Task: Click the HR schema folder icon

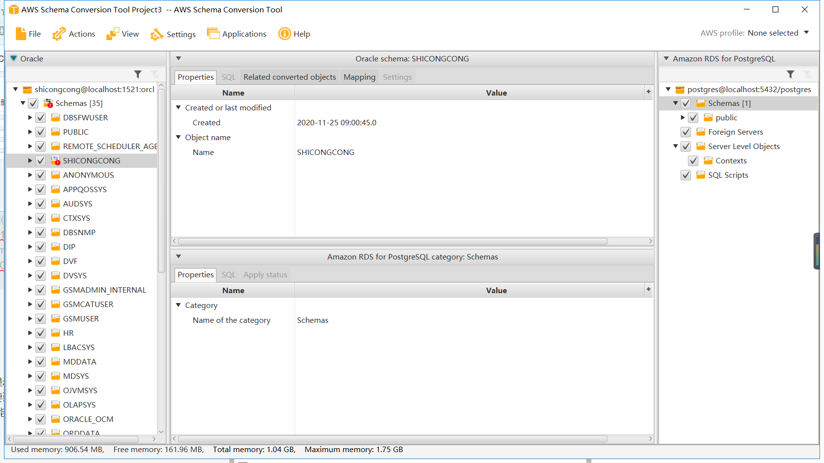Action: point(55,333)
